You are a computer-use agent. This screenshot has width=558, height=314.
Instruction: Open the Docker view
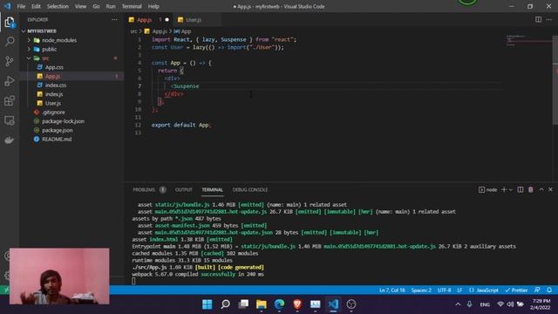point(10,140)
